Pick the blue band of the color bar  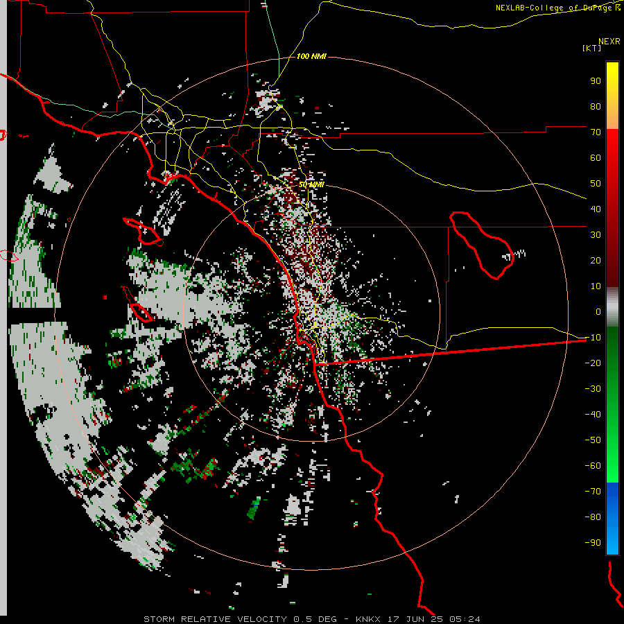(x=612, y=517)
